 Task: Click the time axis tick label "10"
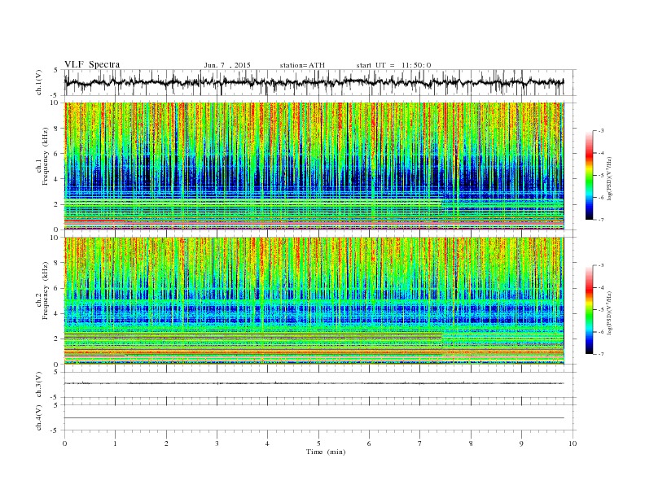click(x=573, y=443)
